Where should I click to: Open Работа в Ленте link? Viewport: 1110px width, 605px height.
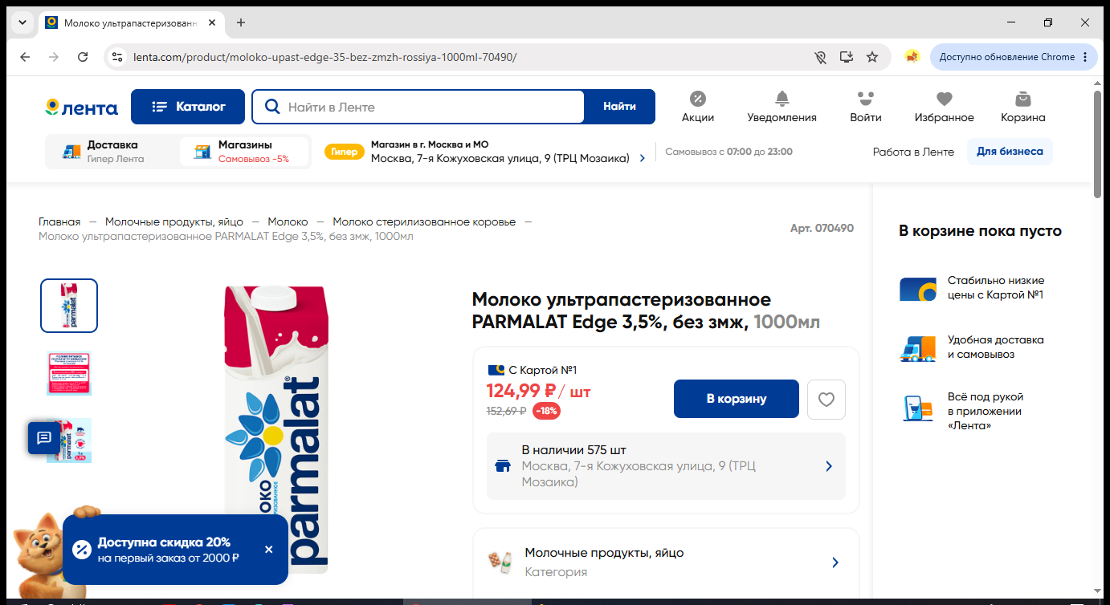point(913,152)
